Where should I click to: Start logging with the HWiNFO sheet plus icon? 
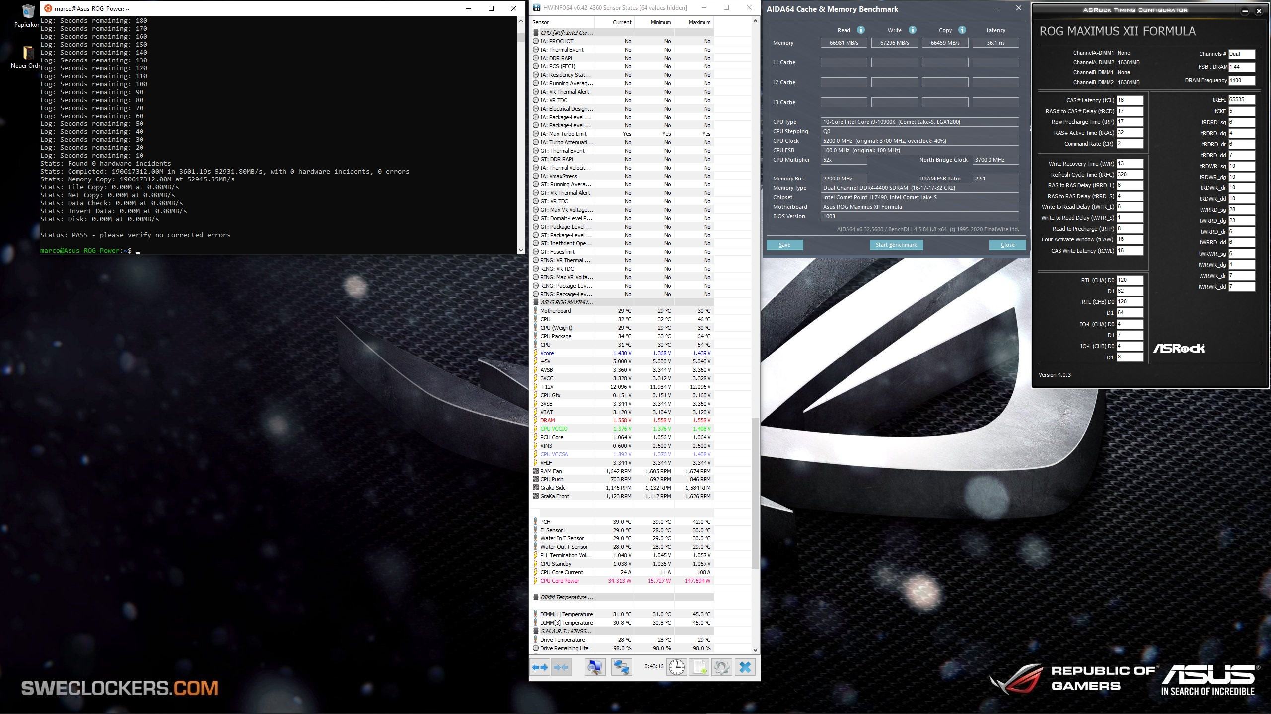[x=700, y=667]
